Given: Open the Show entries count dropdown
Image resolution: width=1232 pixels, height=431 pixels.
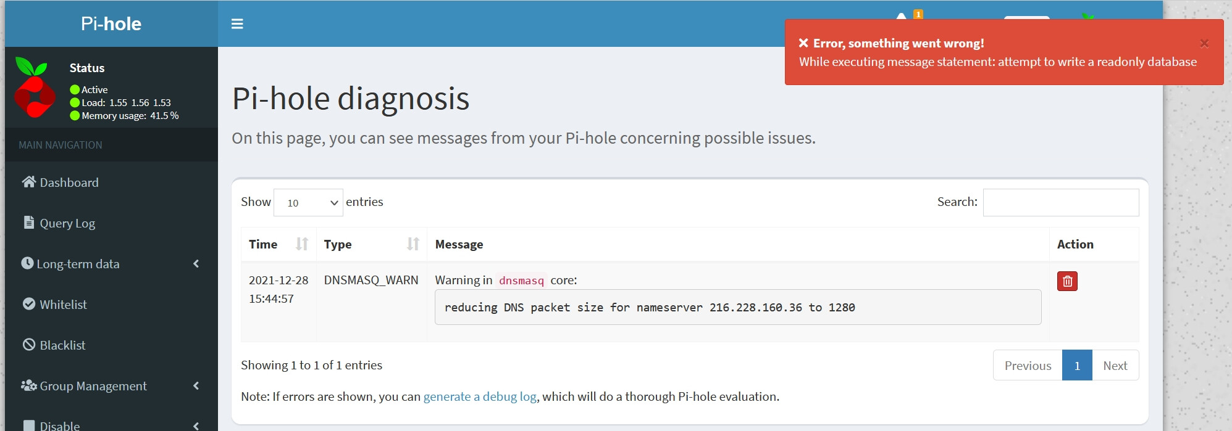Looking at the screenshot, I should 308,203.
